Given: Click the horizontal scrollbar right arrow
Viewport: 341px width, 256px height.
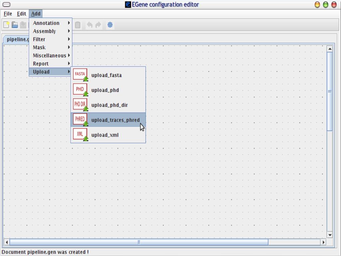Looking at the screenshot, I should [x=324, y=242].
